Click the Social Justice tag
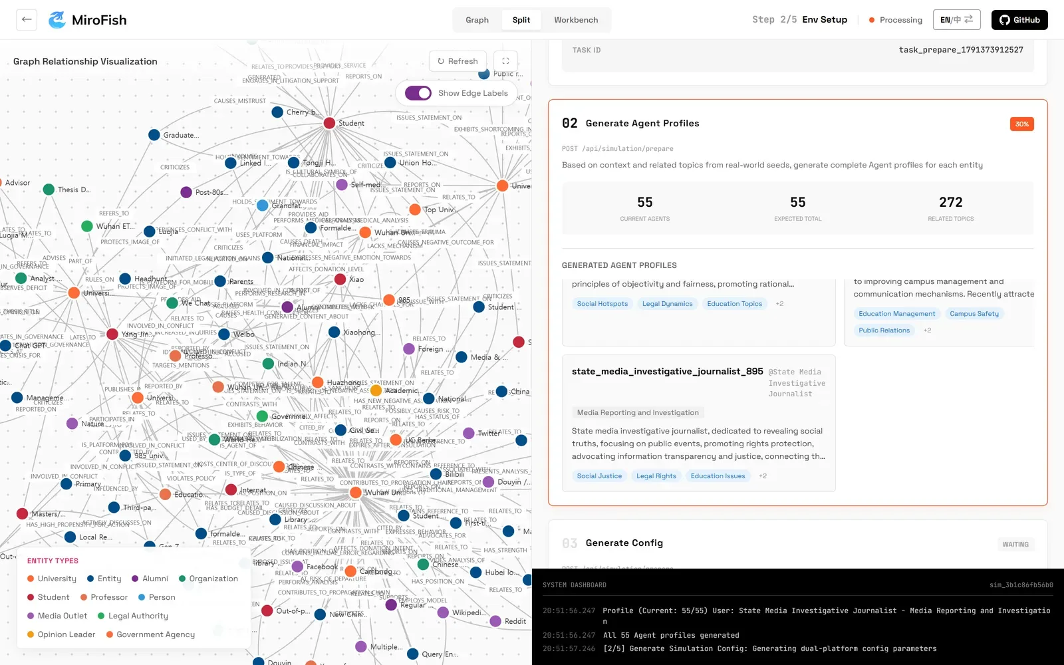 [x=599, y=476]
